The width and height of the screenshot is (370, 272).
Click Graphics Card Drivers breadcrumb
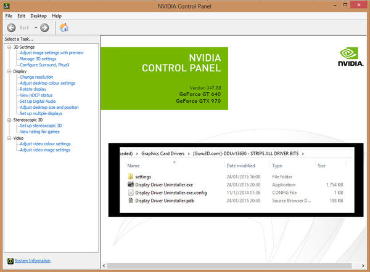coord(163,154)
